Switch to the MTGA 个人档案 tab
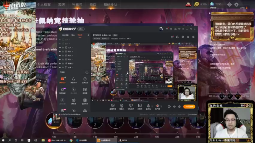255x143 pixels. pyautogui.click(x=44, y=4)
